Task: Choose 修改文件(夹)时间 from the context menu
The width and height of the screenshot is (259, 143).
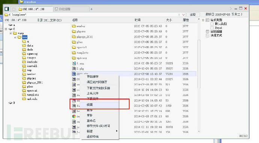Action: (98, 126)
